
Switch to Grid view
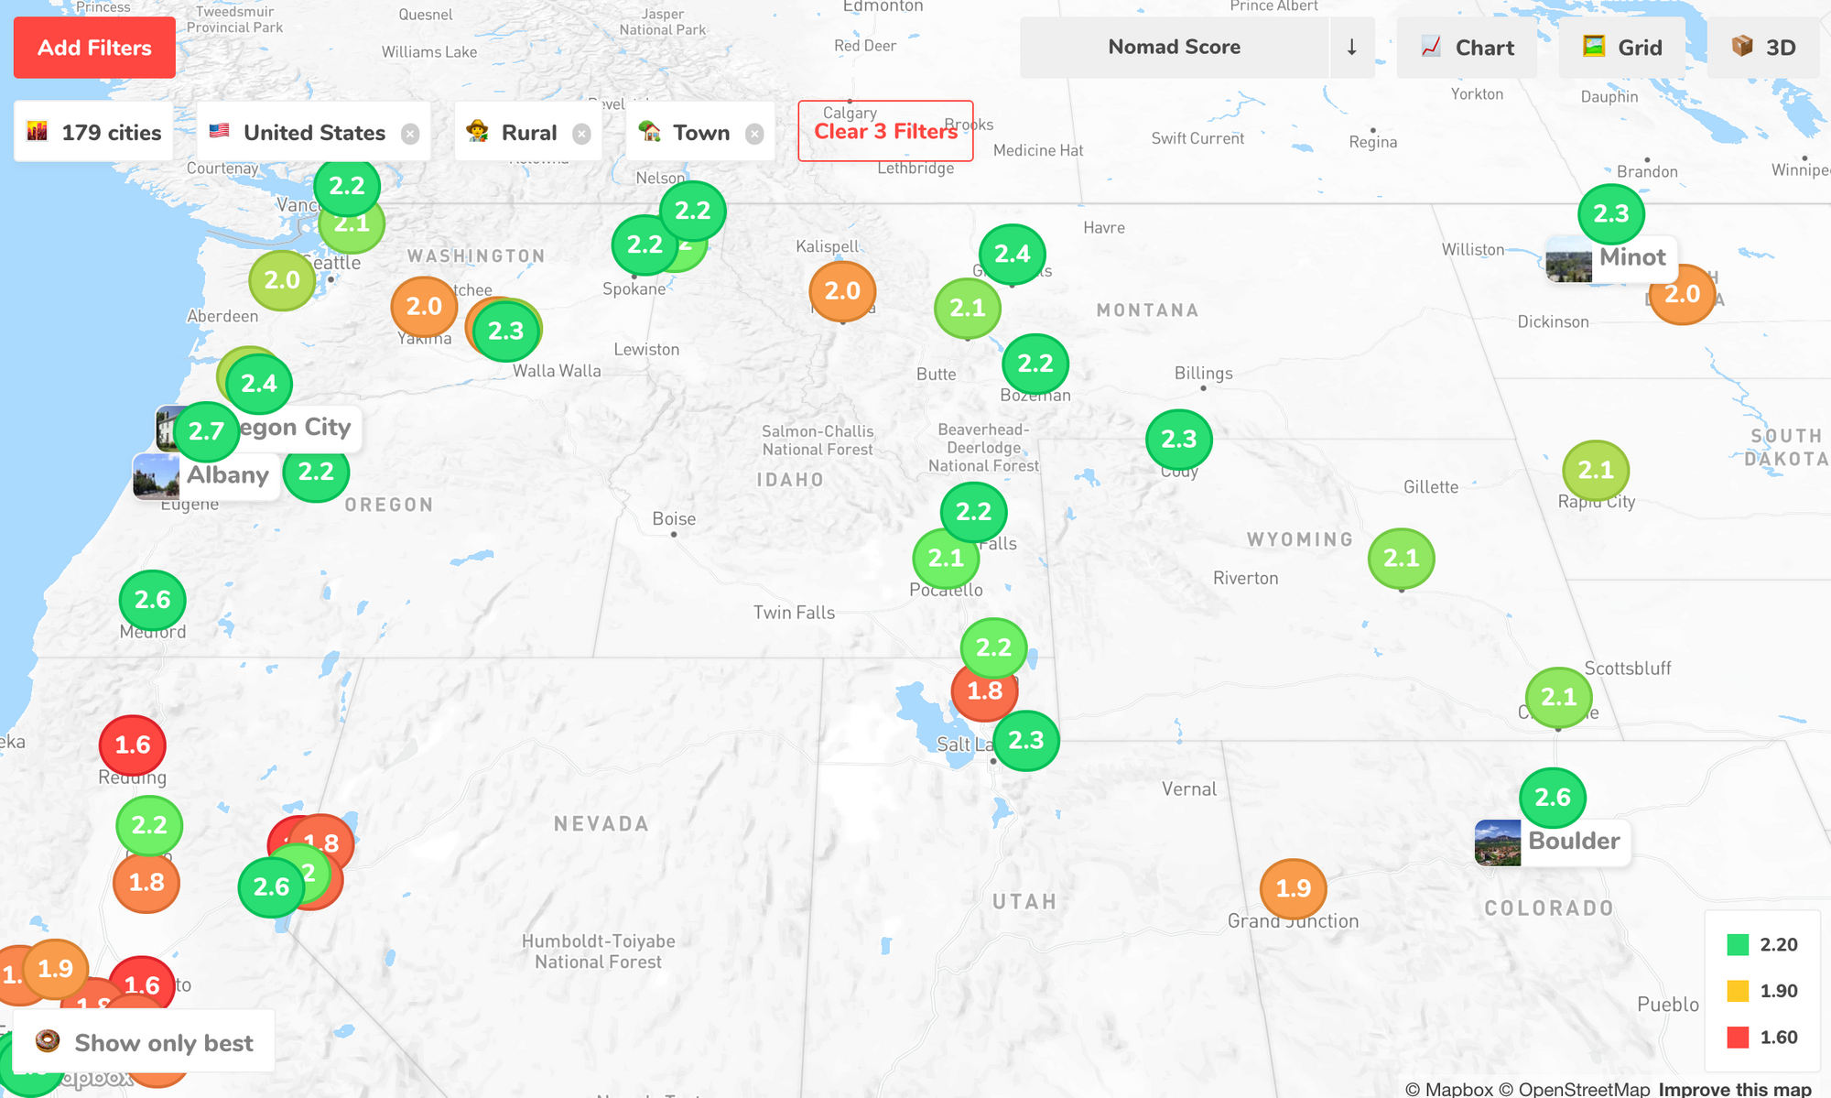(1622, 48)
